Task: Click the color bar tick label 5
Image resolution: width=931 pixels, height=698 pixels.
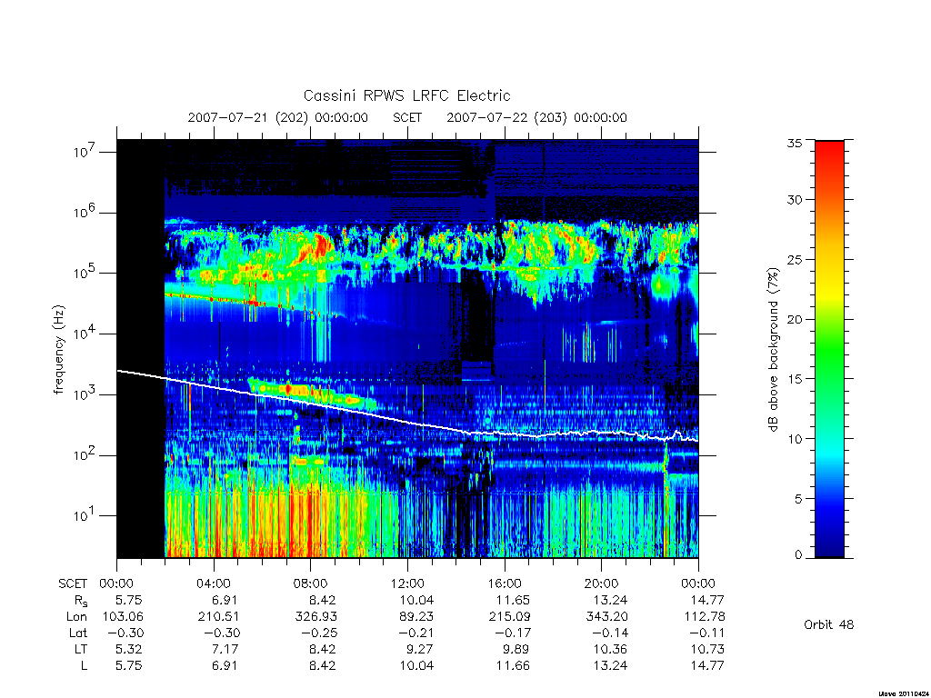Action: pyautogui.click(x=798, y=499)
